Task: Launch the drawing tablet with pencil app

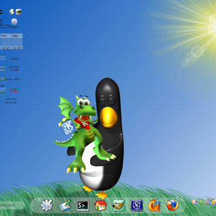Action: pyautogui.click(x=65, y=205)
